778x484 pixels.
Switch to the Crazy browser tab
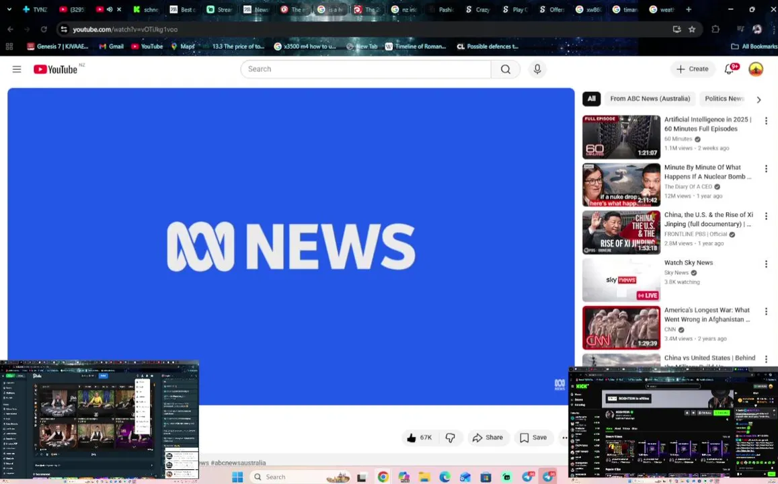coord(477,9)
